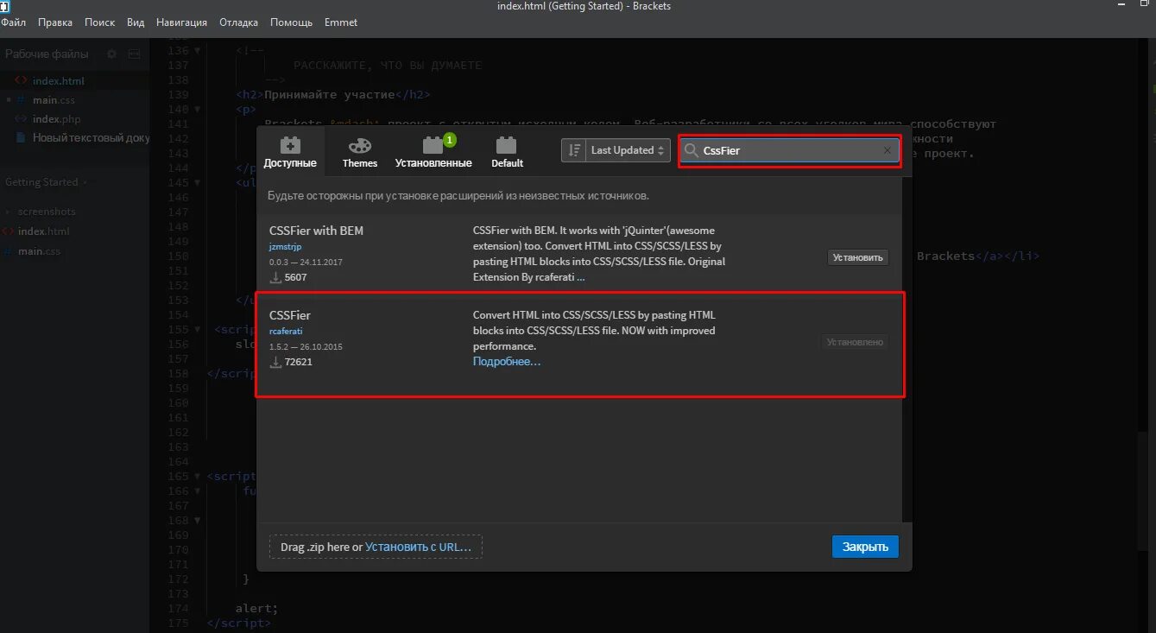The width and height of the screenshot is (1156, 633).
Task: Click the download count icon next to 72621
Action: (x=276, y=363)
